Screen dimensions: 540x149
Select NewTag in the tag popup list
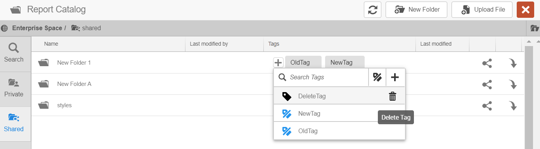339,114
